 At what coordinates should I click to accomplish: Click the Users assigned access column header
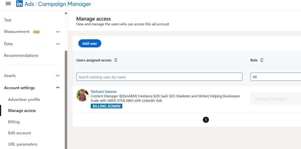(94, 60)
